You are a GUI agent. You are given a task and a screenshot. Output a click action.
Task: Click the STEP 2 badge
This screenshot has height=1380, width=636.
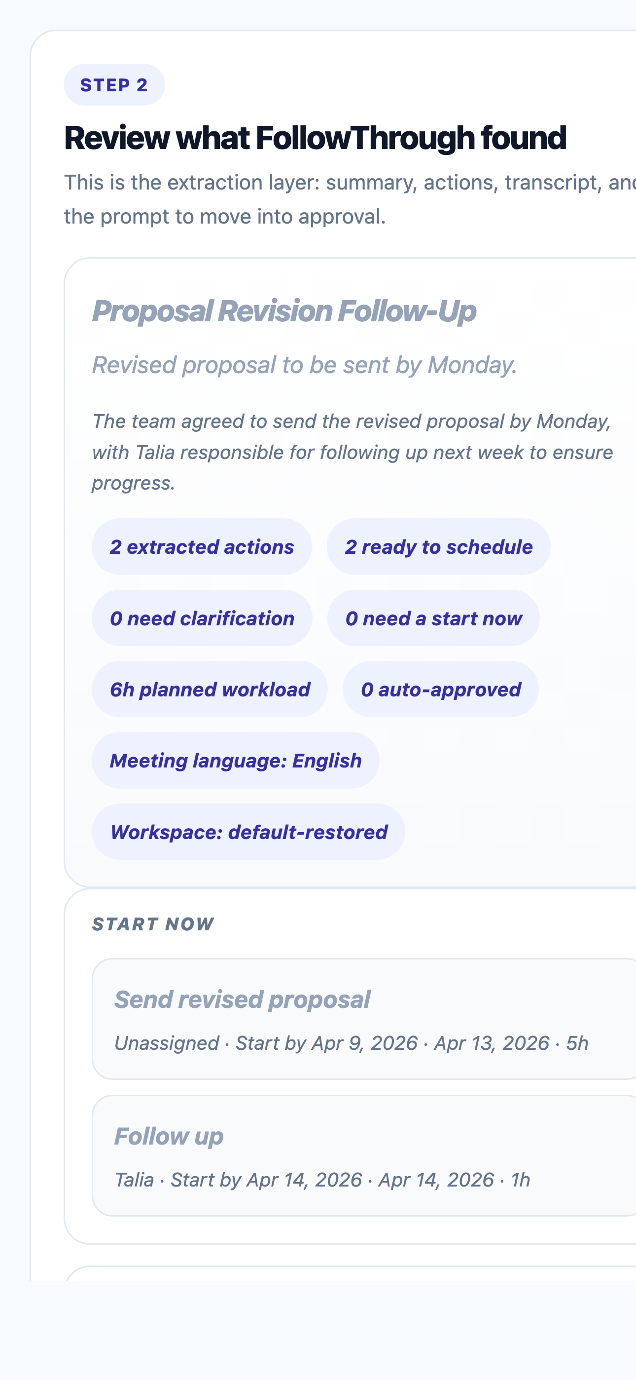click(114, 83)
